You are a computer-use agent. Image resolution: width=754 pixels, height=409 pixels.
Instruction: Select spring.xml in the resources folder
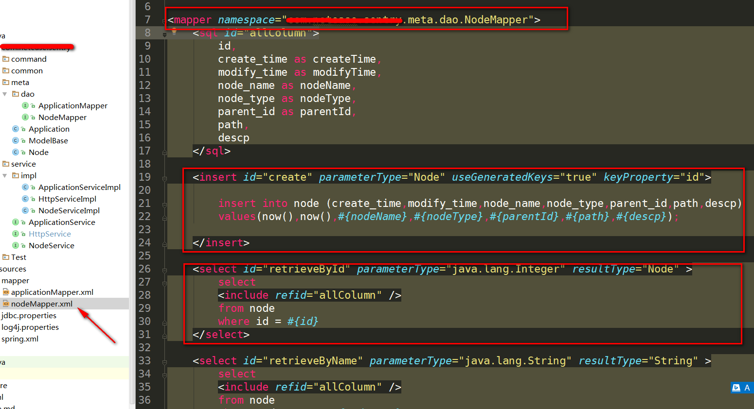click(x=20, y=339)
